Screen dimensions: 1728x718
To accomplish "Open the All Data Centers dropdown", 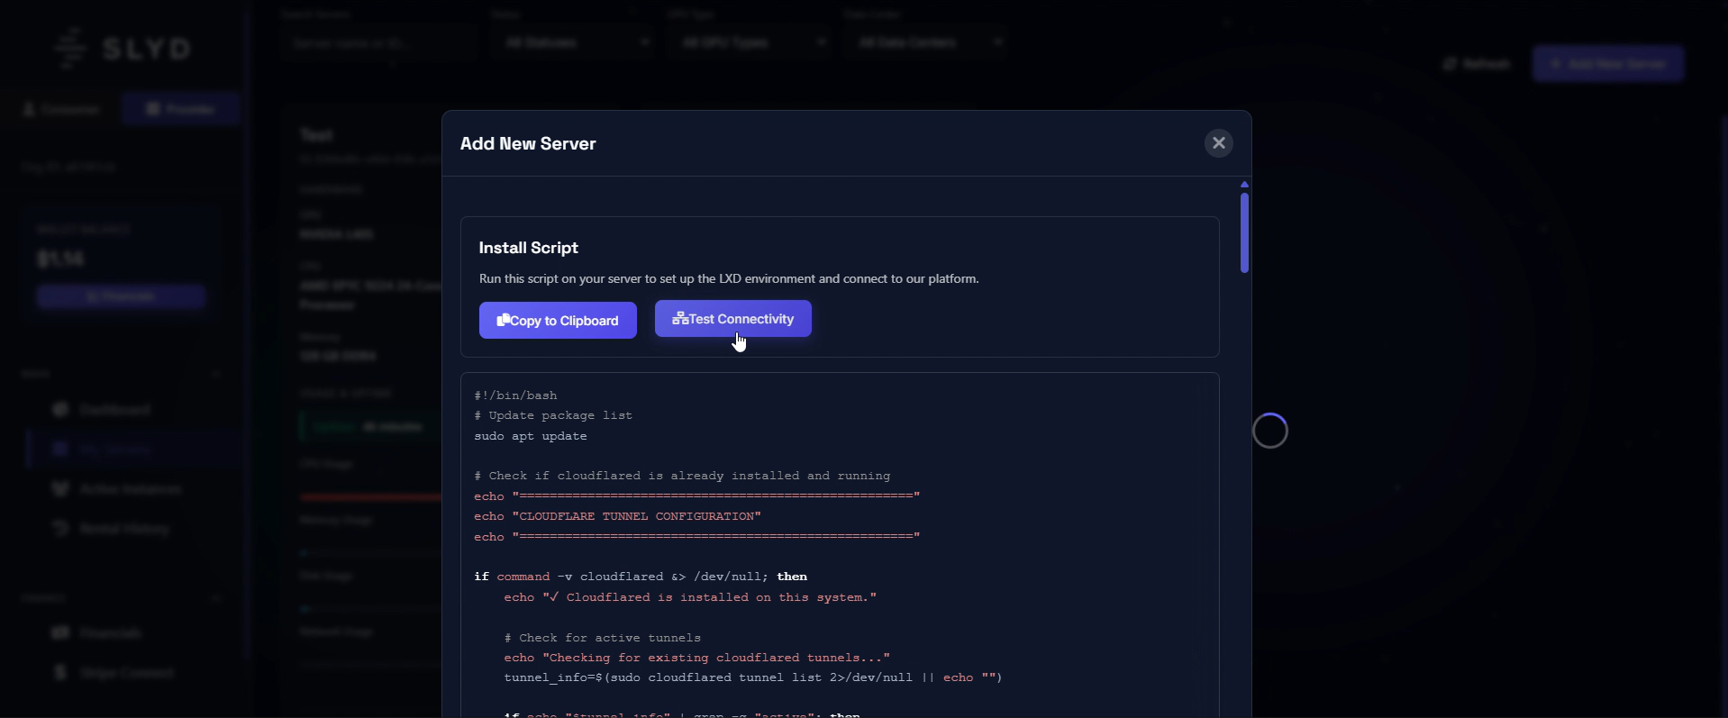I will pyautogui.click(x=928, y=42).
